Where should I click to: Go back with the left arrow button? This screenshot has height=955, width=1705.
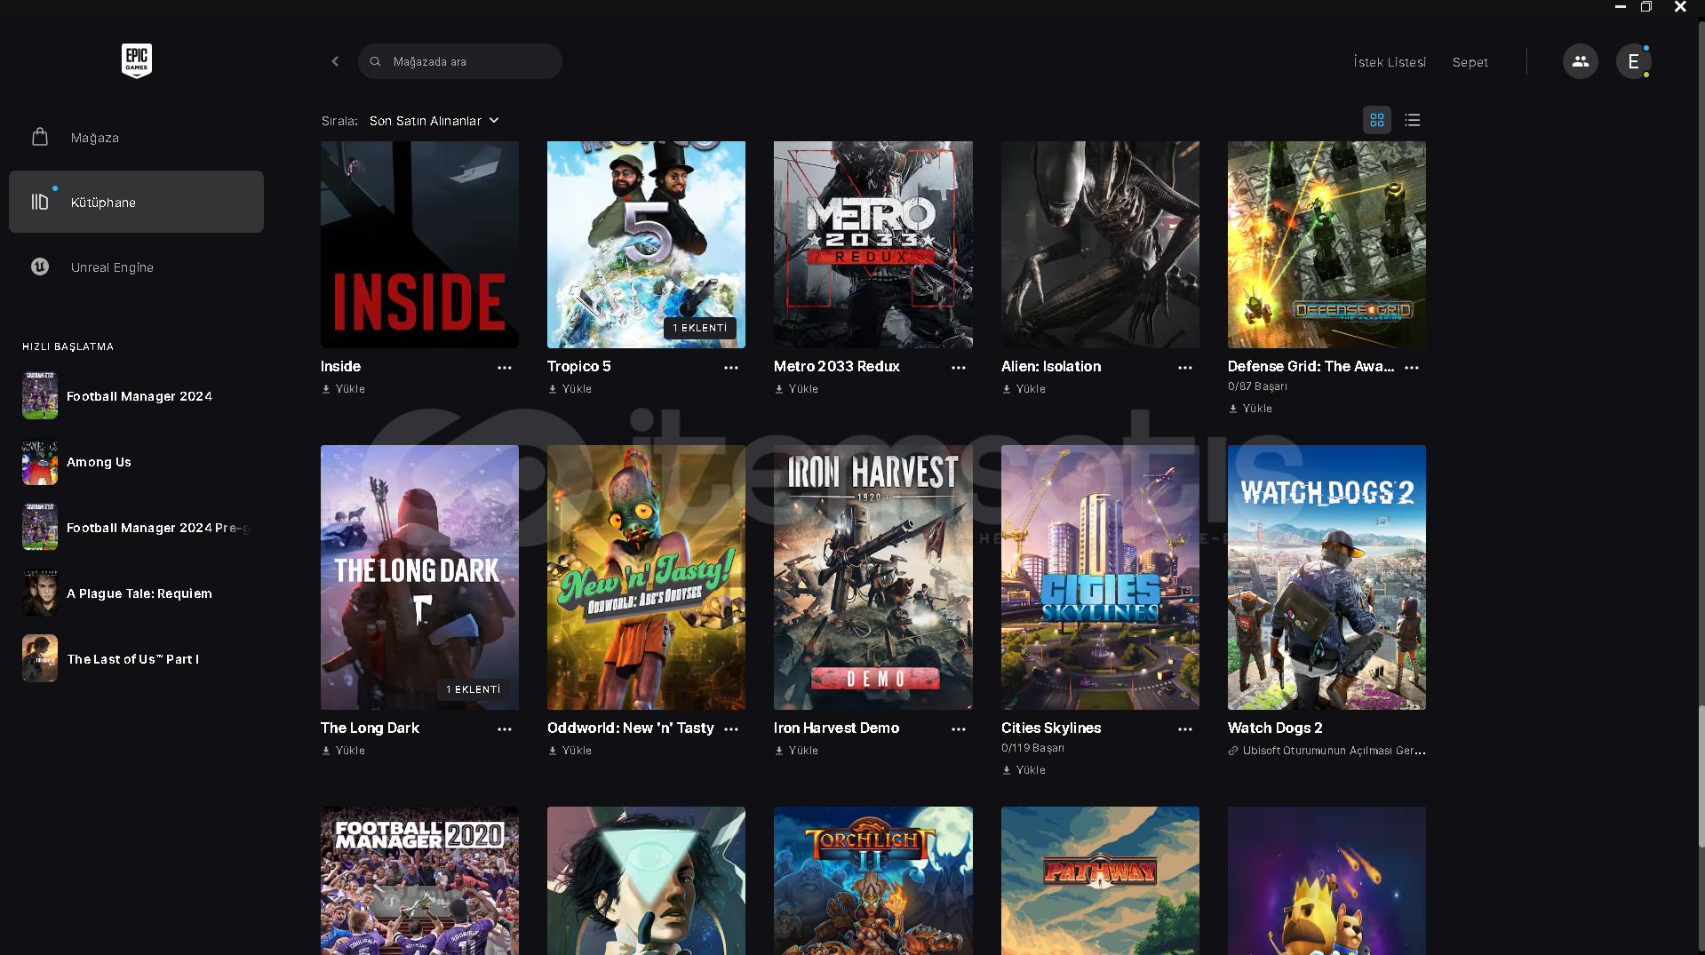pyautogui.click(x=335, y=61)
